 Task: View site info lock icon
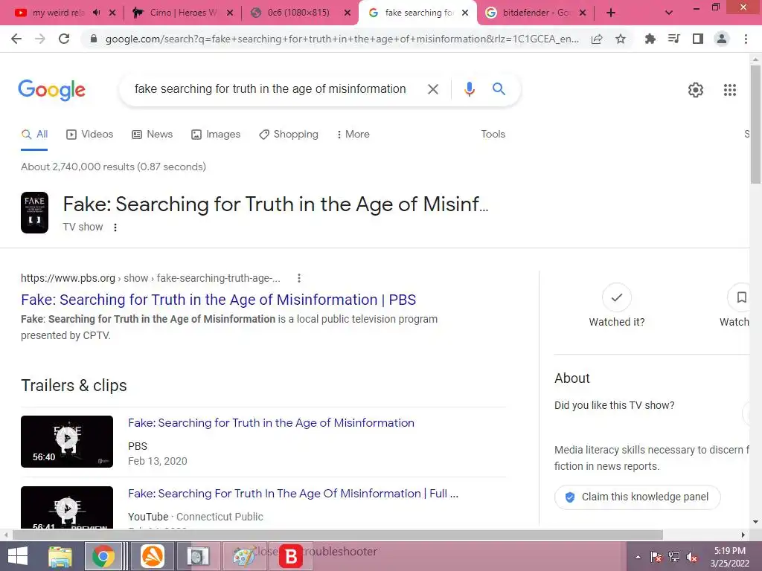[94, 39]
